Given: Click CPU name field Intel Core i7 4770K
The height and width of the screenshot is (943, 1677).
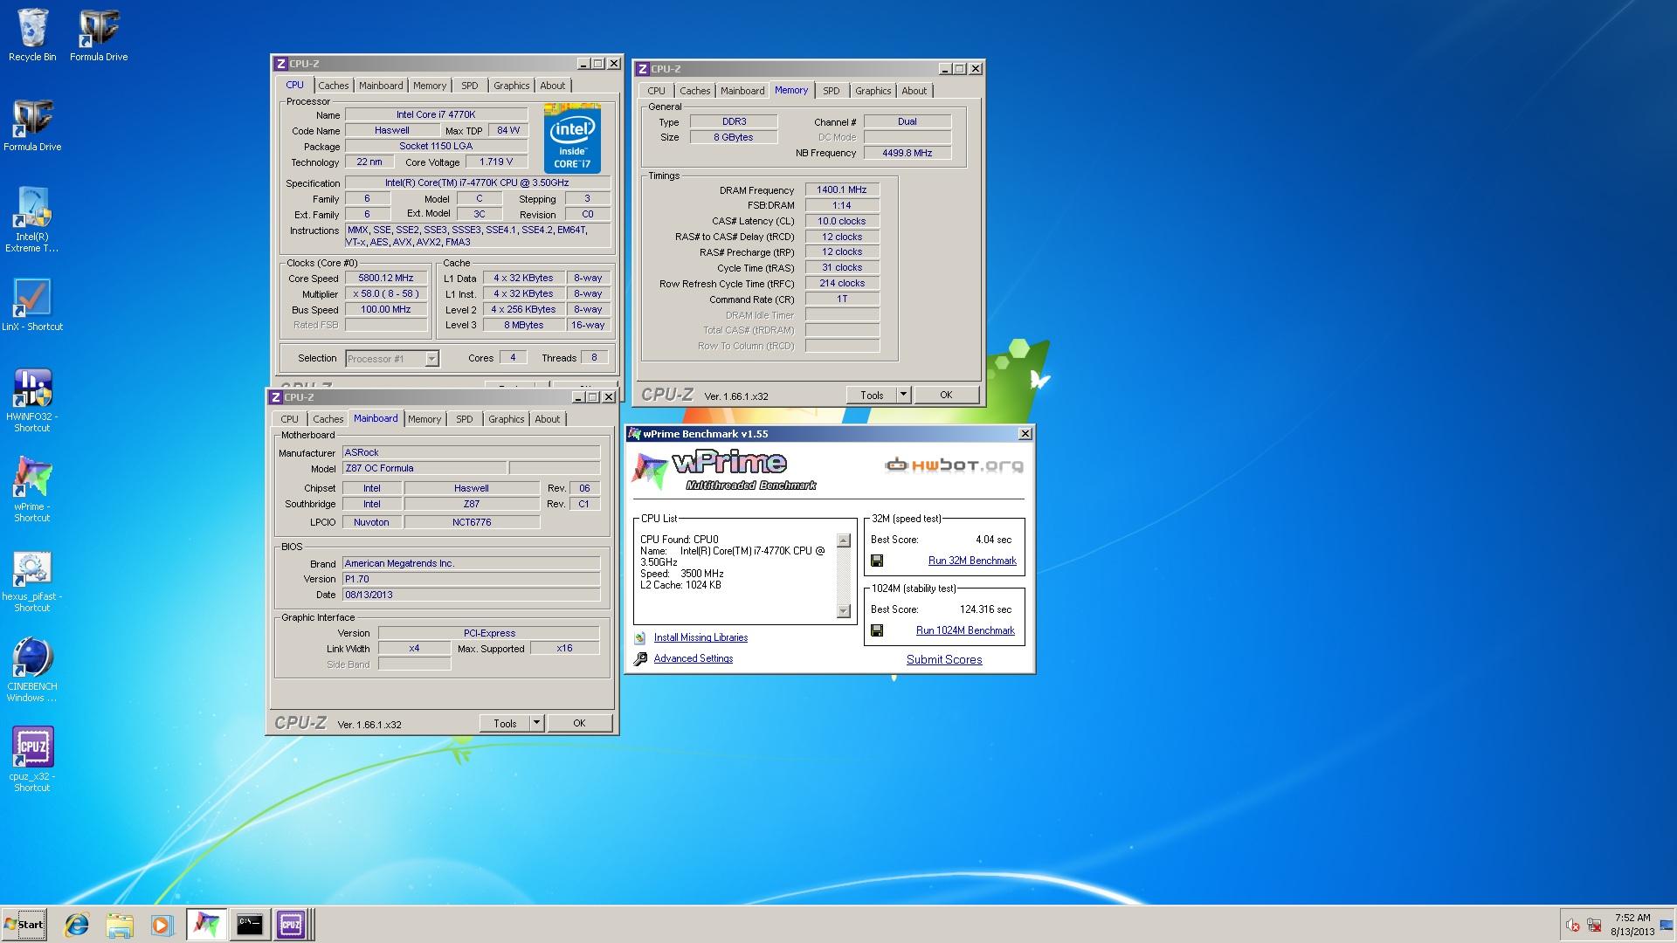Looking at the screenshot, I should tap(436, 114).
